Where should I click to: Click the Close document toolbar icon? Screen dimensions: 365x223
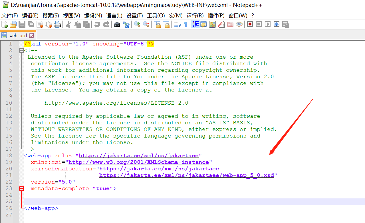[x=40, y=24]
